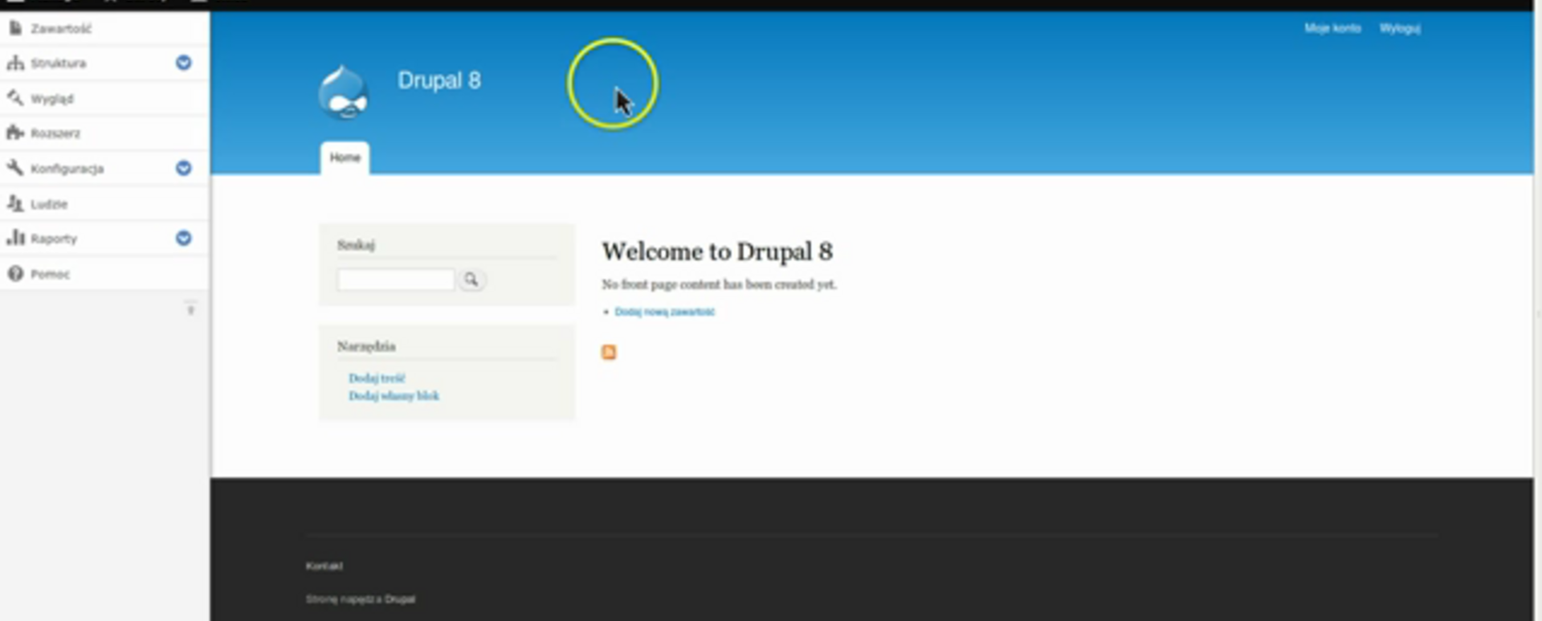Click the Raporty bar chart icon
Viewport: 1542px width, 621px height.
coord(15,238)
